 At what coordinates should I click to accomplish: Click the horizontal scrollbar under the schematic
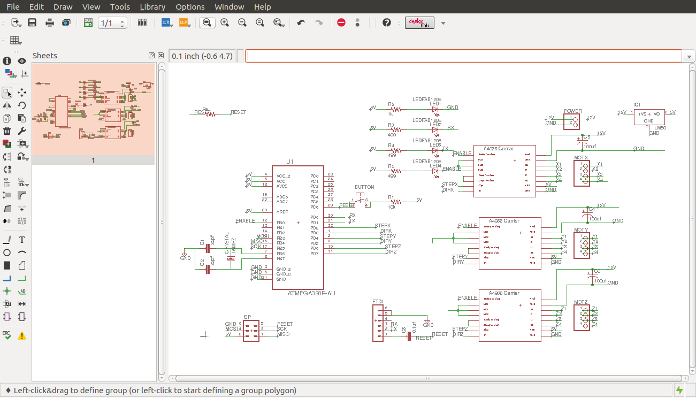click(x=428, y=378)
